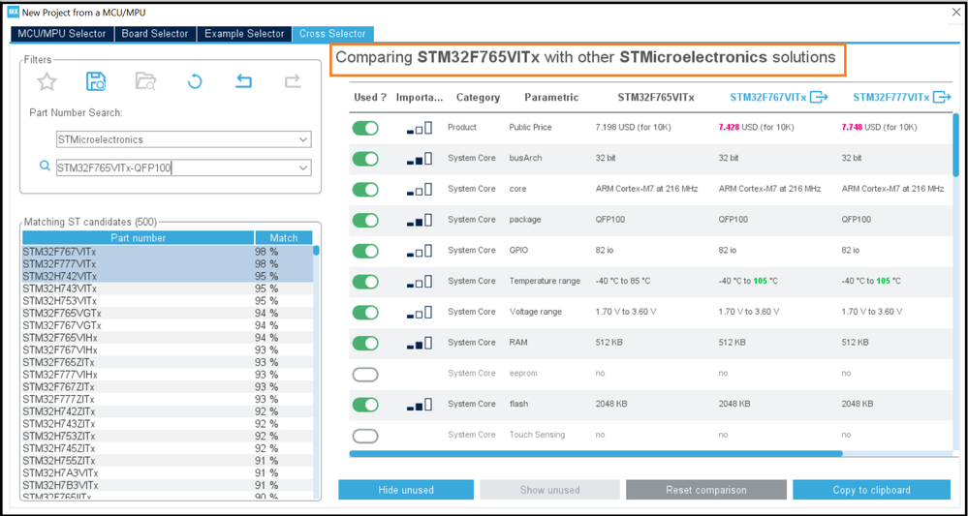Select candidate STM32H745ZITx in the list
The width and height of the screenshot is (968, 516).
coord(168,448)
